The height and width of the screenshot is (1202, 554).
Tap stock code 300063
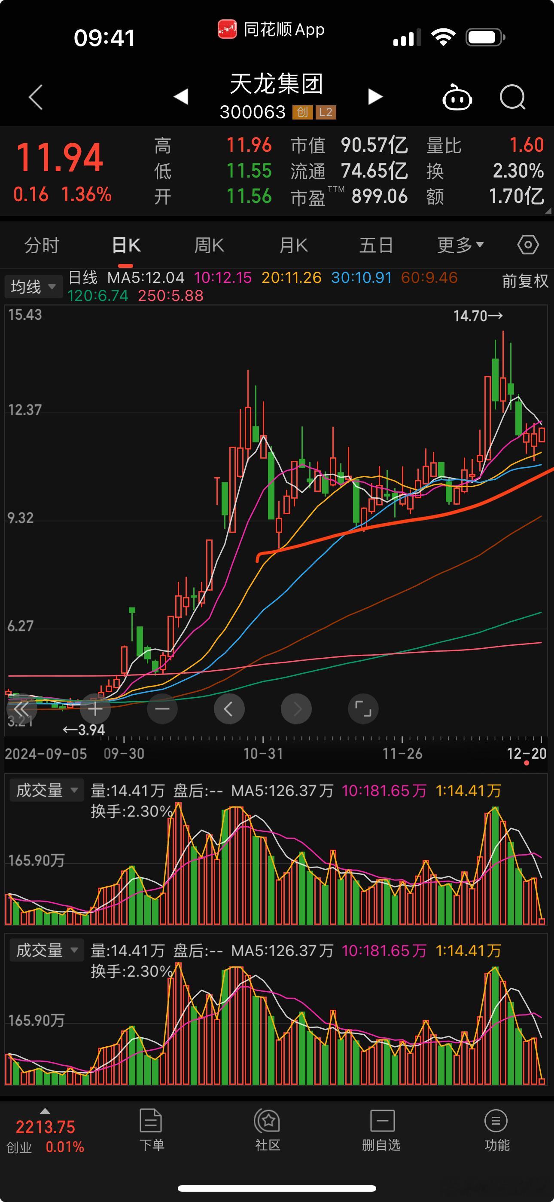point(252,112)
